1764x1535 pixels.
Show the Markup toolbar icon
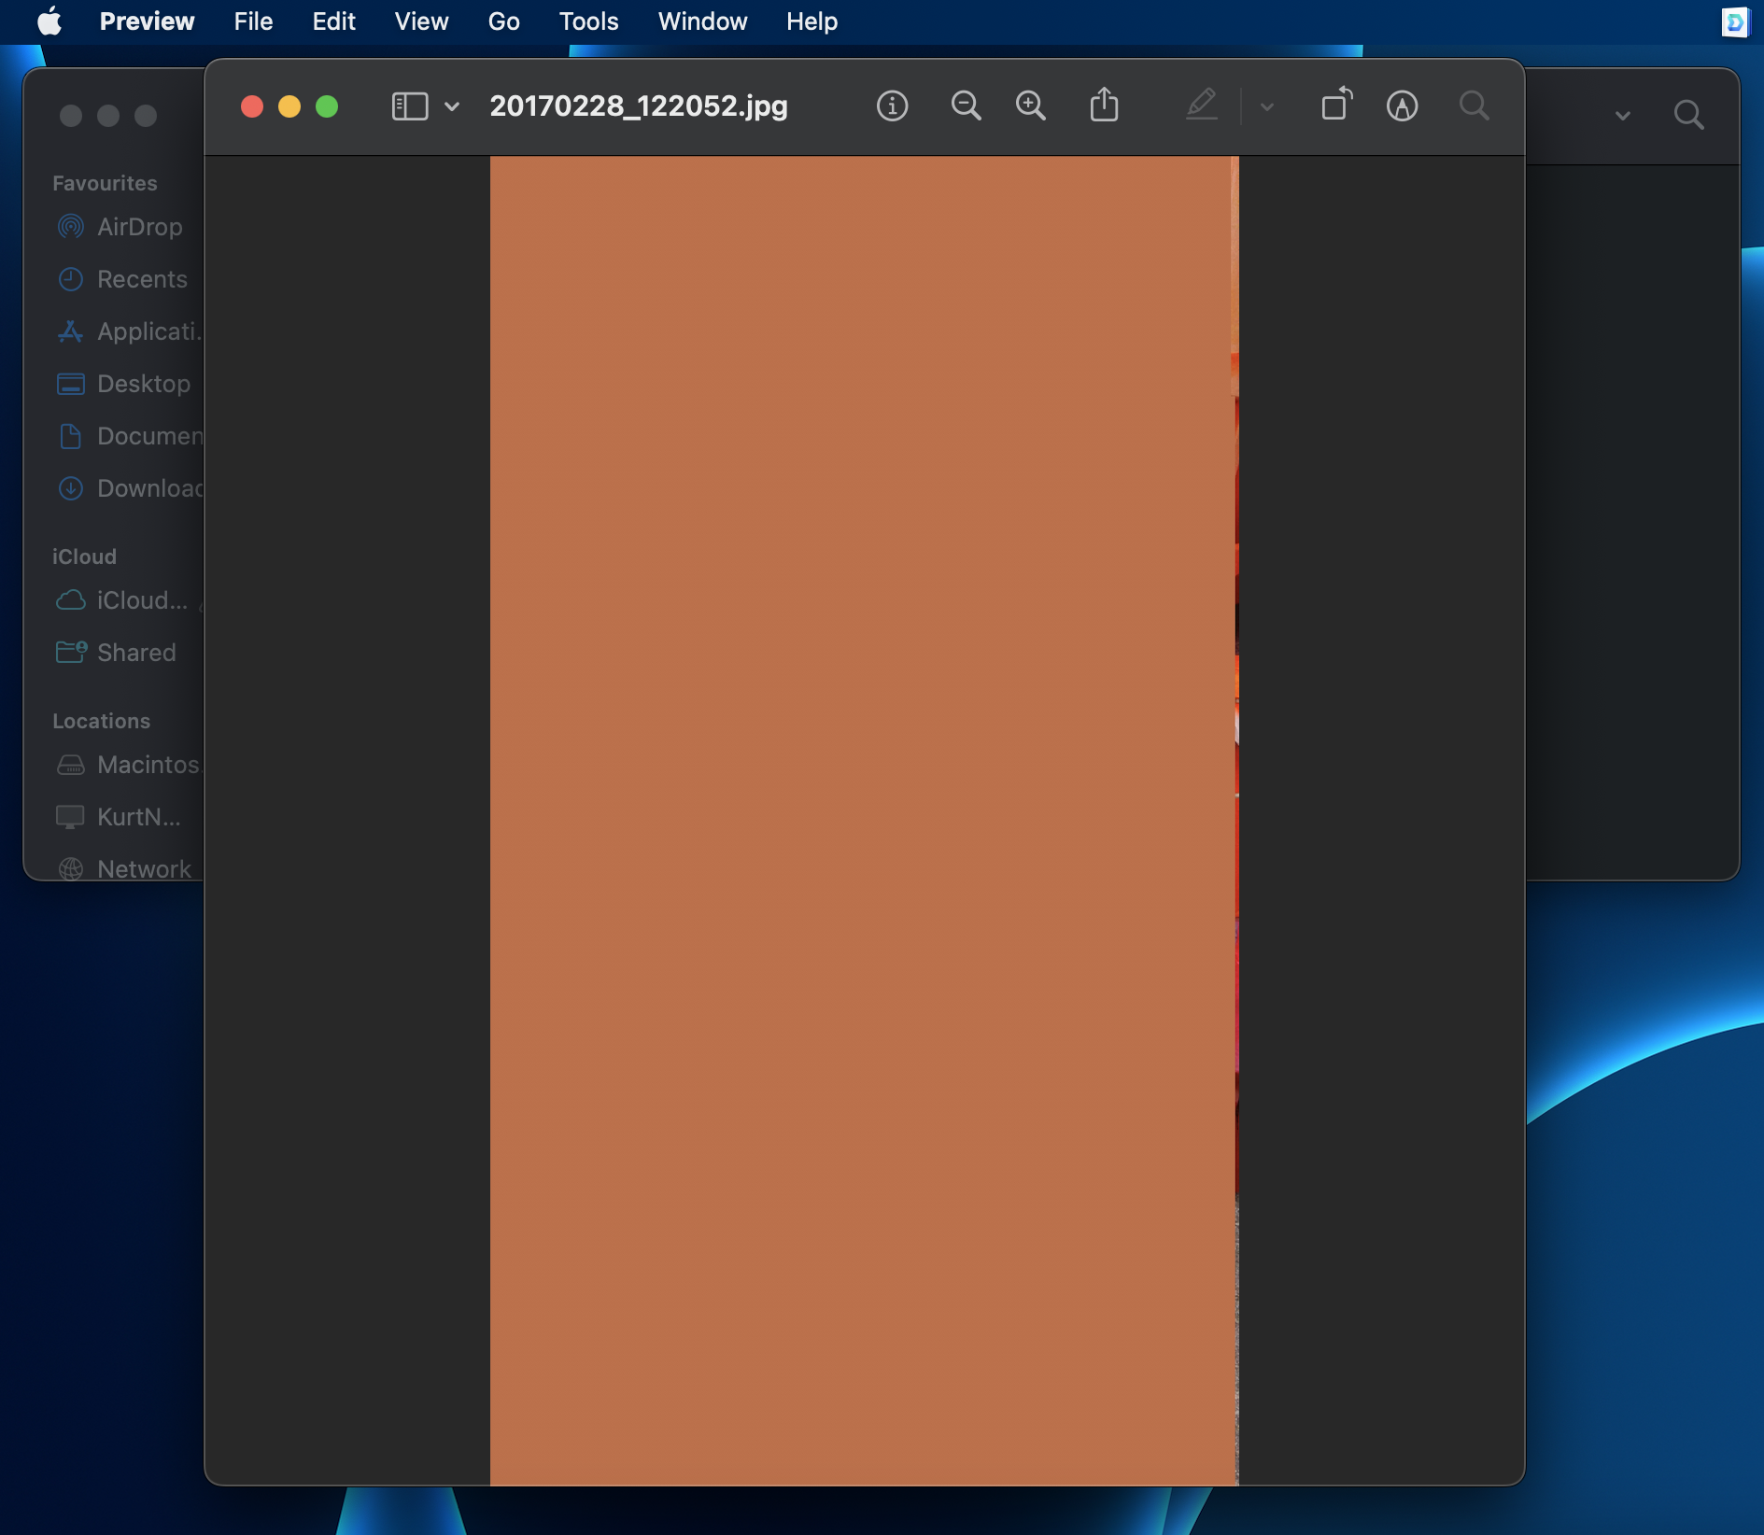(1402, 106)
